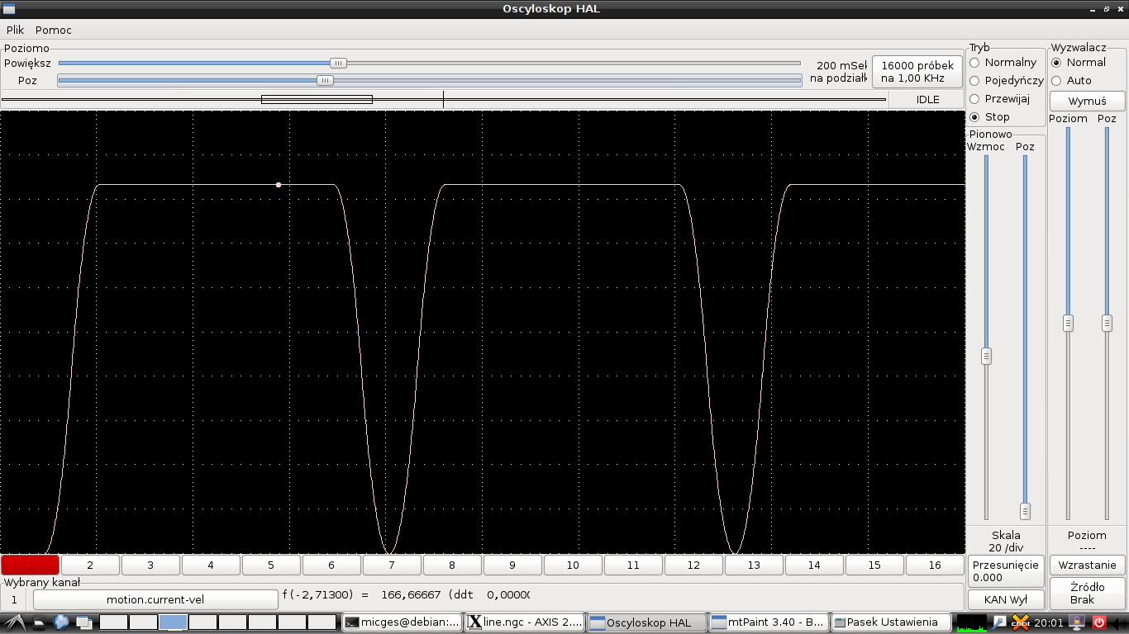1129x634 pixels.
Task: Click the motion.current-vel source button
Action: click(x=155, y=599)
